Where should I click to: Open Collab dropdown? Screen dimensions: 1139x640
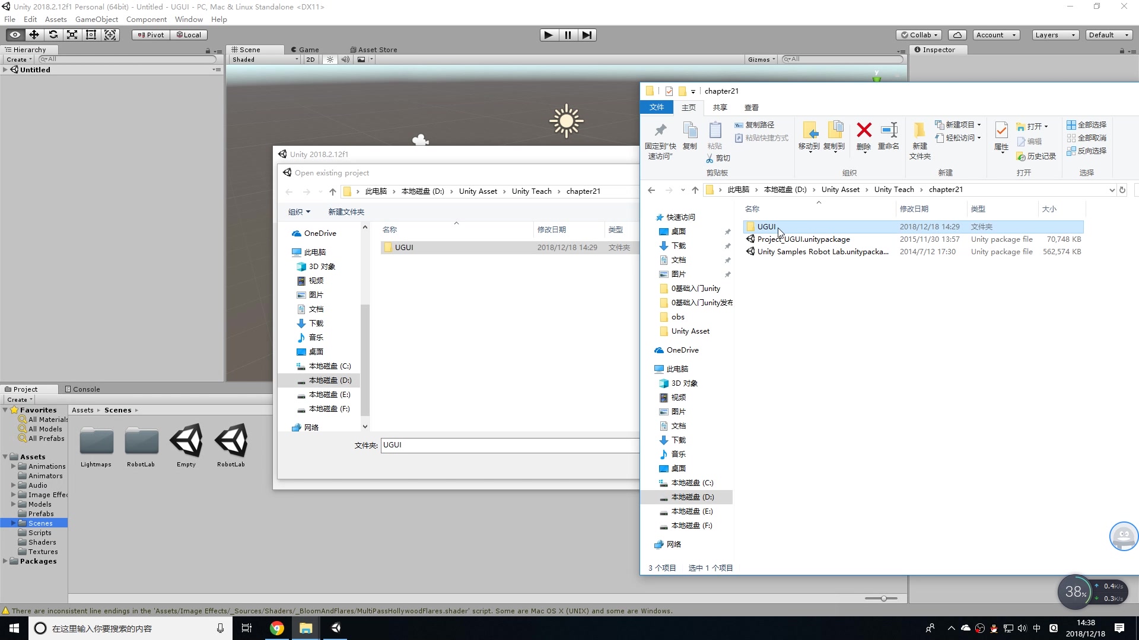click(920, 35)
